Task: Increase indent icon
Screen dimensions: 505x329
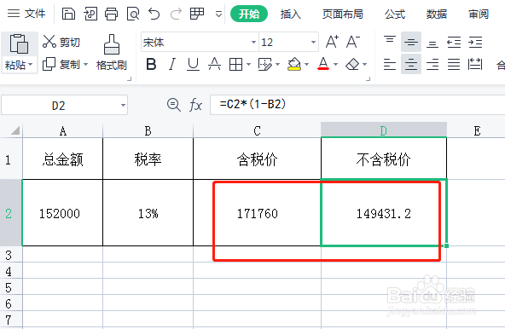Action: pyautogui.click(x=475, y=42)
